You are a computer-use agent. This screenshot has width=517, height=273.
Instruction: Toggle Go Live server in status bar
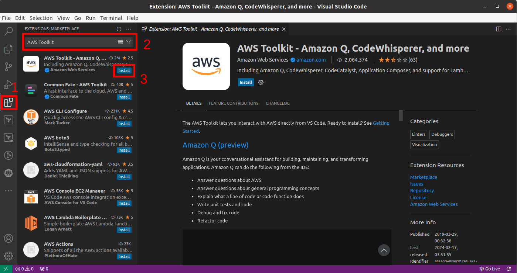[490, 269]
